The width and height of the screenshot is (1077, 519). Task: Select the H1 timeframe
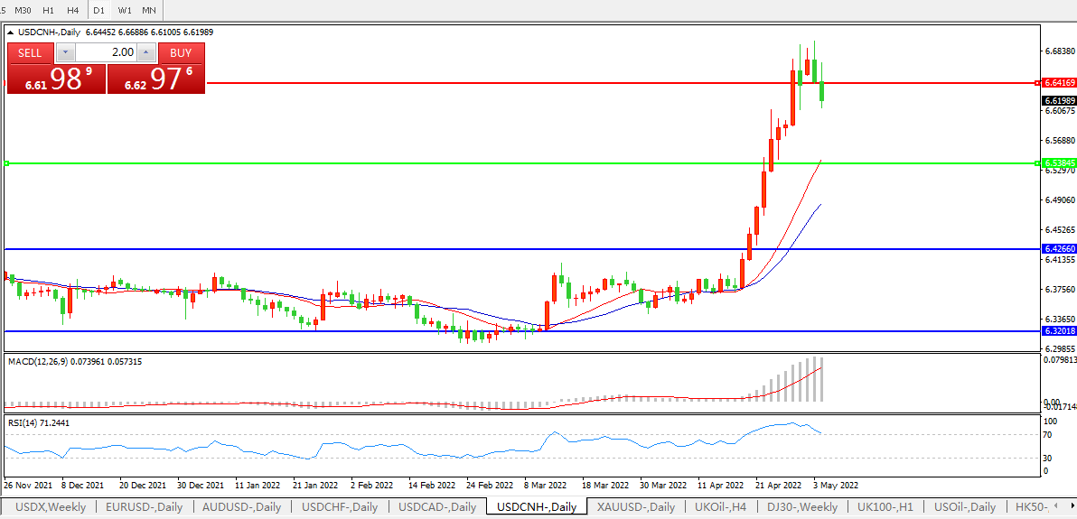pos(49,10)
